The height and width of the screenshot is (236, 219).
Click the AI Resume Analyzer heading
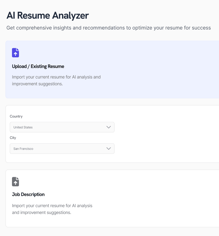tap(48, 15)
